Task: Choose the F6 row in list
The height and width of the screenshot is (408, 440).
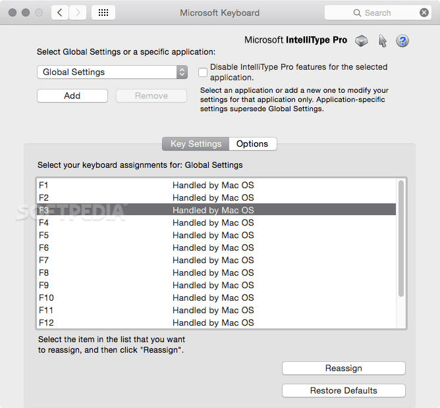Action: click(x=216, y=247)
